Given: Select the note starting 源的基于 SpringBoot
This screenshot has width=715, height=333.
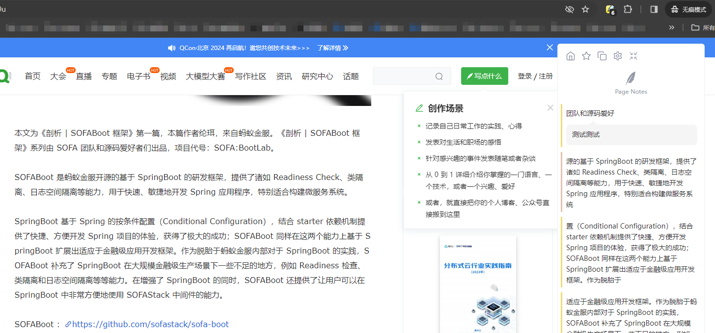Looking at the screenshot, I should click(x=632, y=182).
